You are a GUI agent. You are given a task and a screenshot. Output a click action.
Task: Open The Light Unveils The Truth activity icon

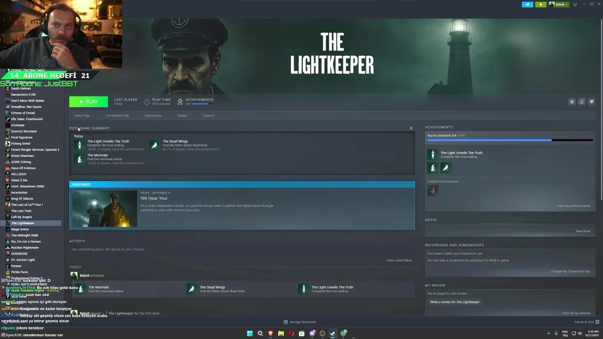point(303,289)
